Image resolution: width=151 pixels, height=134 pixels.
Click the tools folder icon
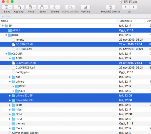pos(14,128)
